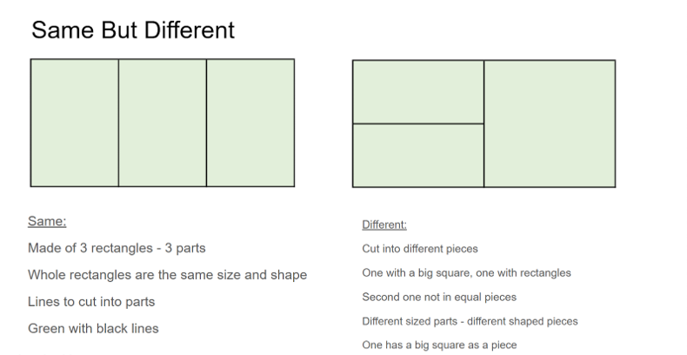The image size is (687, 355).
Task: Select the "Green with black lines" text
Action: coord(93,329)
